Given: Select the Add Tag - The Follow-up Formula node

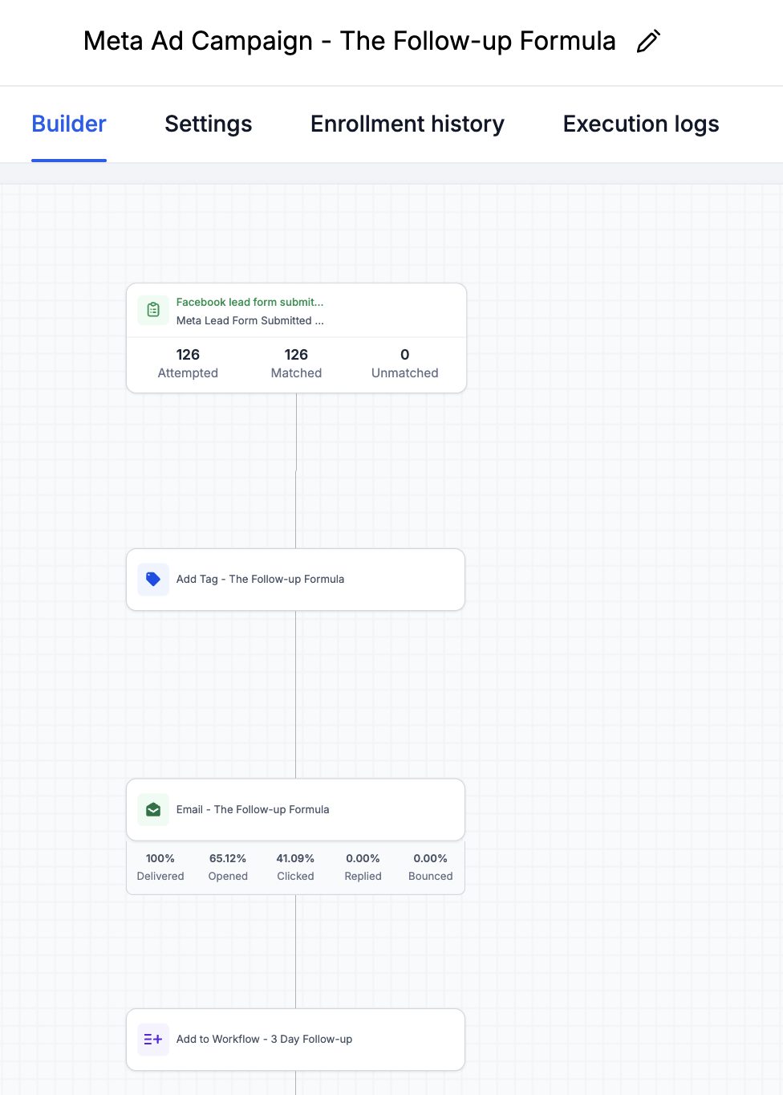Looking at the screenshot, I should click(x=296, y=580).
